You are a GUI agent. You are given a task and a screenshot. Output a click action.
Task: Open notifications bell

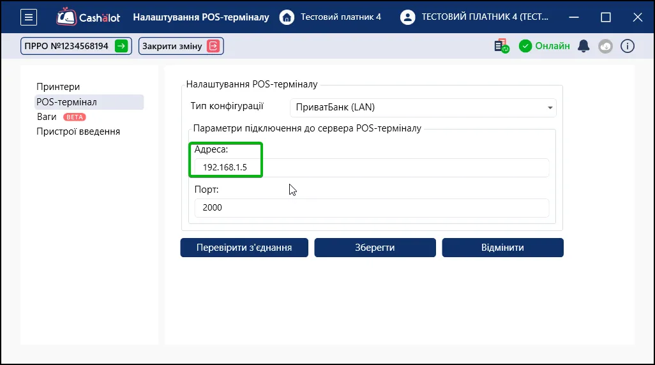(583, 46)
